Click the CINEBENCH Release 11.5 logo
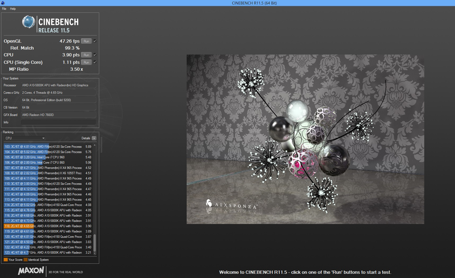 click(50, 24)
